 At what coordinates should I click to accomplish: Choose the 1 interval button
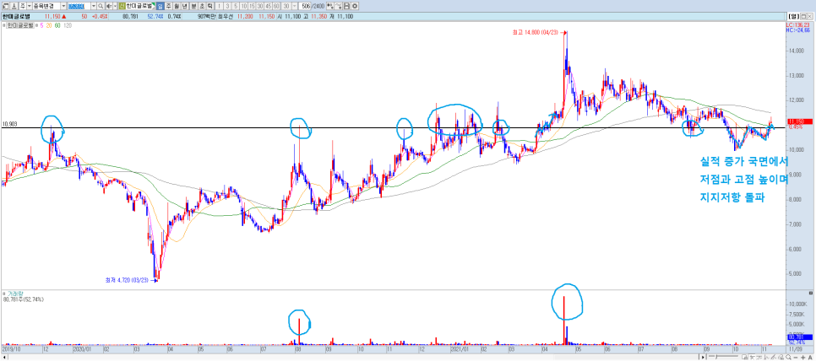click(x=219, y=6)
